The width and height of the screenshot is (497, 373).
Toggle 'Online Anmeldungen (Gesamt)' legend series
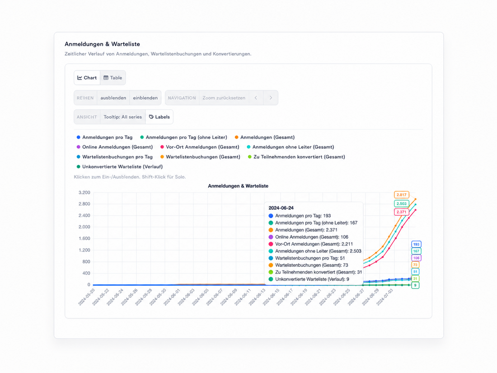115,147
